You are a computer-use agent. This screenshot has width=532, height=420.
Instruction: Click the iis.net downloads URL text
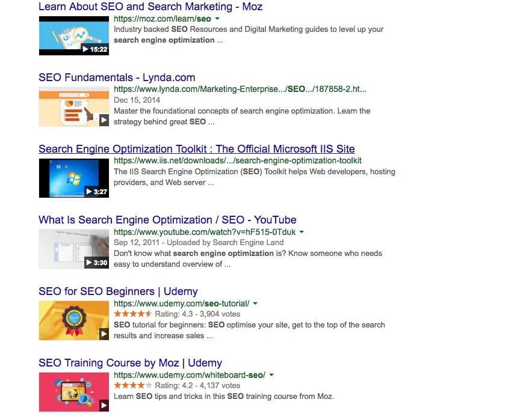pos(238,160)
